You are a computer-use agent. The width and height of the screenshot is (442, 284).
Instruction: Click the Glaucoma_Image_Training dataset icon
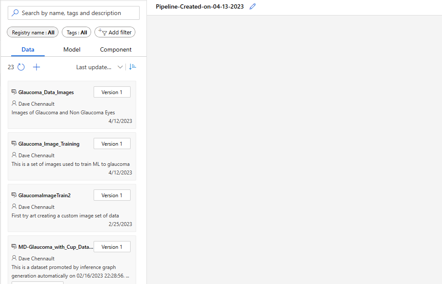tap(13, 143)
